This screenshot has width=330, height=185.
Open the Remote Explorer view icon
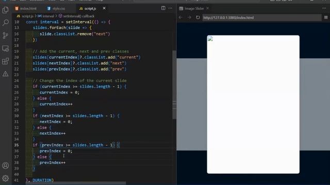click(x=5, y=48)
